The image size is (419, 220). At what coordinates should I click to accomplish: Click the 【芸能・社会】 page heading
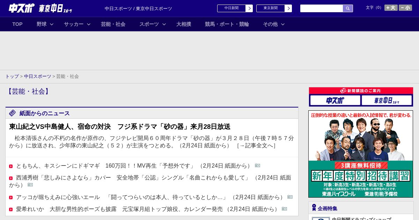click(x=28, y=91)
